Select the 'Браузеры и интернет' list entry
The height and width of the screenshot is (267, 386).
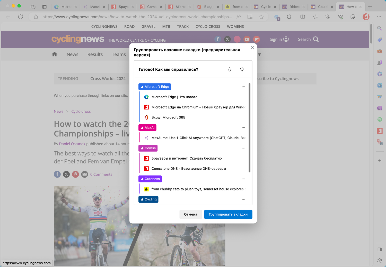(193, 158)
